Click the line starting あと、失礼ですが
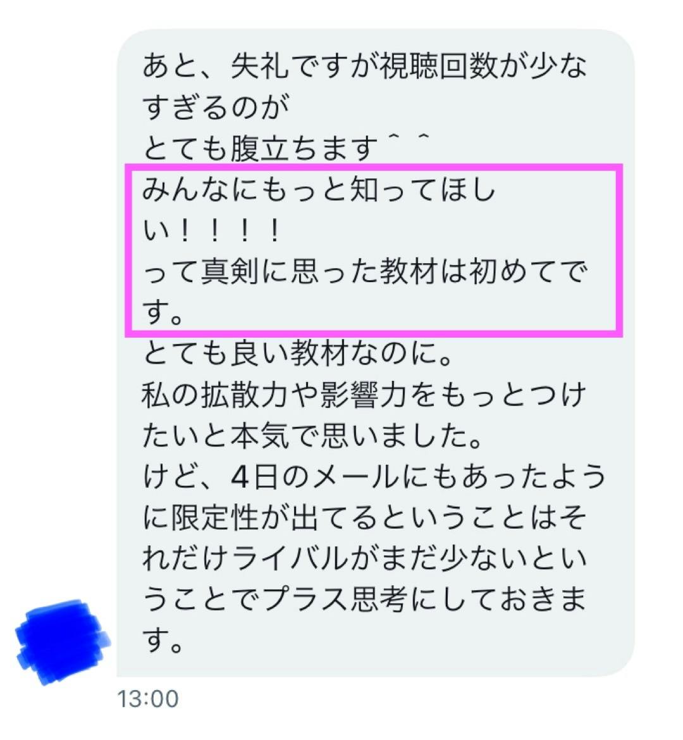Viewport: 683px width, 740px height. (364, 65)
